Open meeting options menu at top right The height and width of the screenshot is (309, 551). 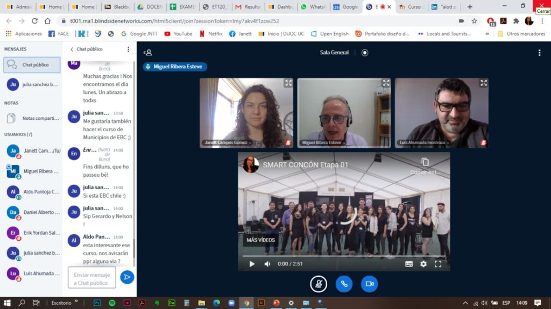[x=539, y=53]
